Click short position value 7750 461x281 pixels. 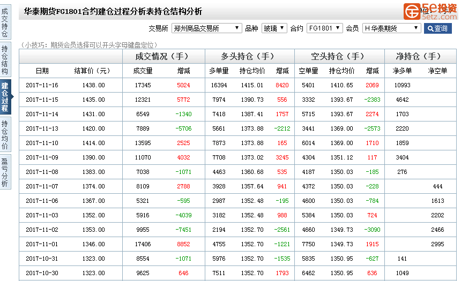pyautogui.click(x=308, y=244)
